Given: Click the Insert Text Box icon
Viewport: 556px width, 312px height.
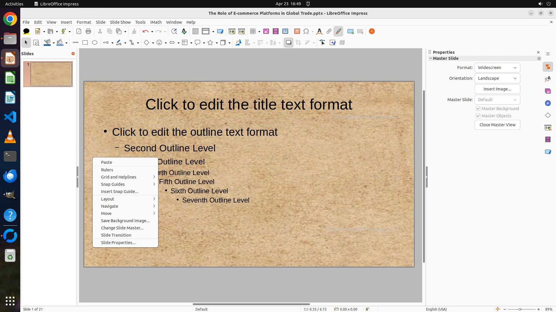Looking at the screenshot, I should 297,31.
